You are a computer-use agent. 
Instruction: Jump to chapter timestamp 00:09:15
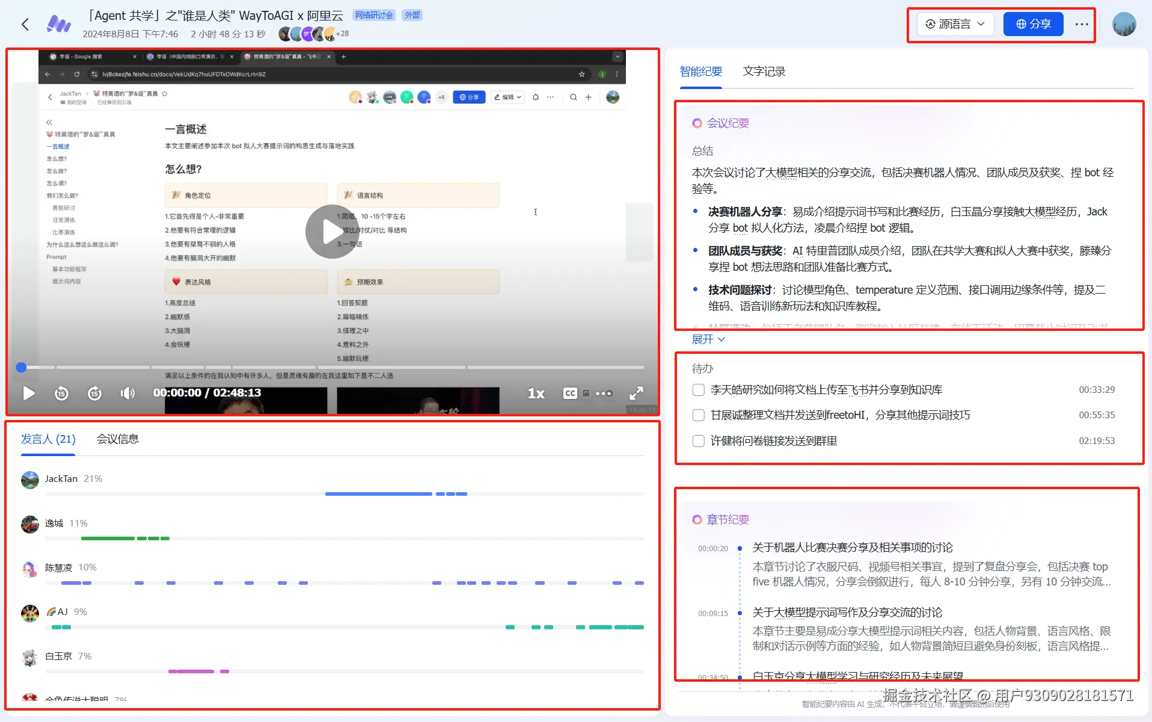pos(712,614)
